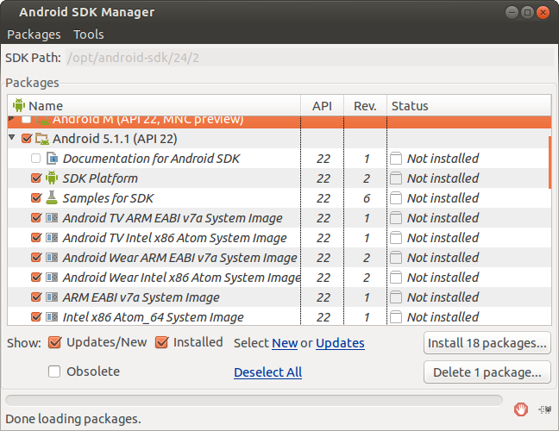Uncheck Android Wear ARM EABI v7a System Image checkbox
This screenshot has height=431, width=559.
tap(36, 257)
